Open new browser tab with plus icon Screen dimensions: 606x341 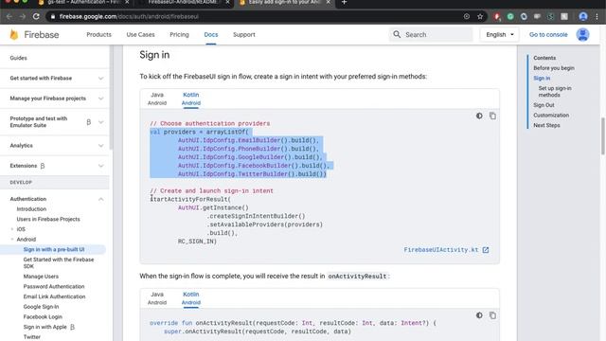tap(344, 2)
